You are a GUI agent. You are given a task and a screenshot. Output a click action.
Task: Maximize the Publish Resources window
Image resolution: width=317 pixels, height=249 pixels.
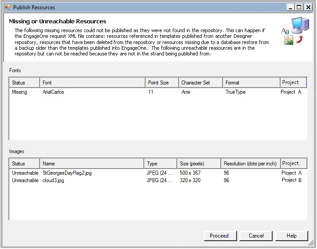(x=299, y=7)
